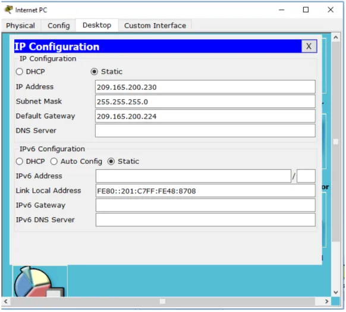Click the IP Configuration blue title text

[x=57, y=46]
